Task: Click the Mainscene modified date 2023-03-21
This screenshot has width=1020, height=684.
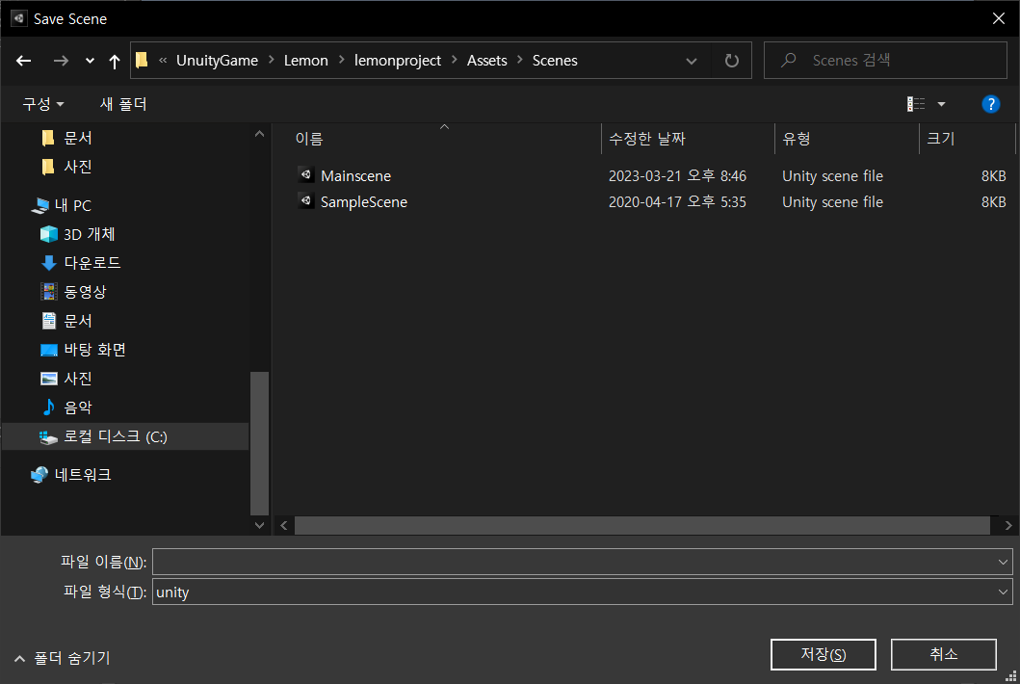Action: pyautogui.click(x=677, y=175)
